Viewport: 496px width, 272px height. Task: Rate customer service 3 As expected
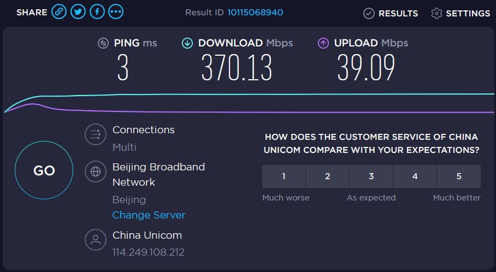coord(371,176)
